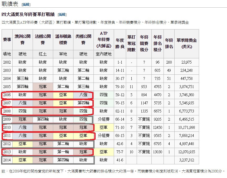Click the 年終競賽積分 column header
This screenshot has height=178, width=227.
click(x=144, y=44)
